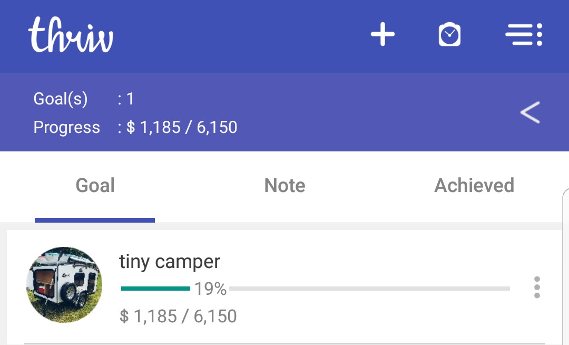569x345 pixels.
Task: Switch to the Note tab
Action: tap(284, 186)
